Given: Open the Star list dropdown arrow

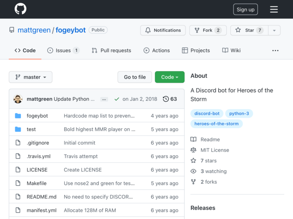Looking at the screenshot, I should pos(274,31).
